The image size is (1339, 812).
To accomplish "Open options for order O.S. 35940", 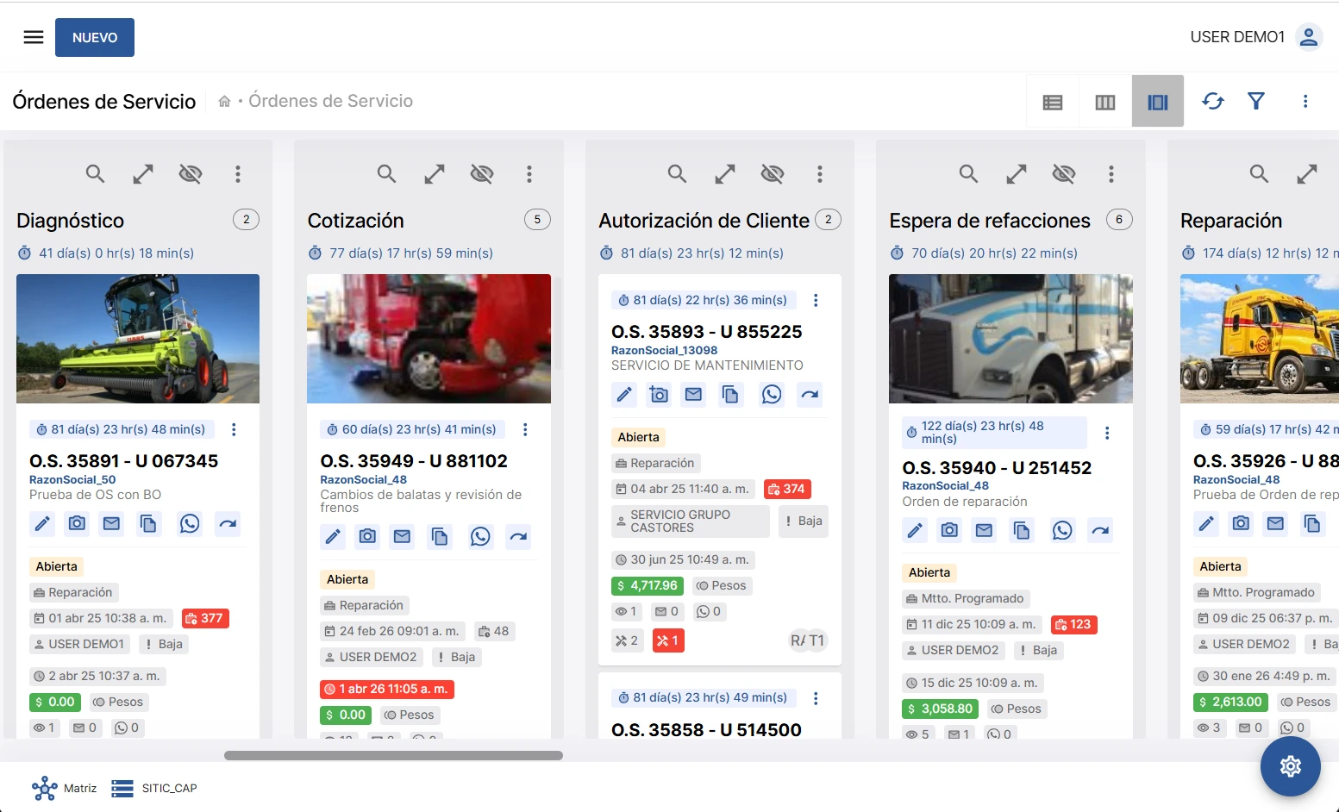I will pyautogui.click(x=1107, y=433).
